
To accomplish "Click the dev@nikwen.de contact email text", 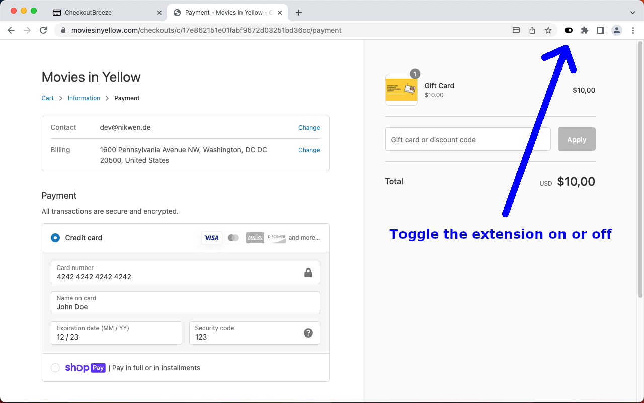I will click(125, 128).
